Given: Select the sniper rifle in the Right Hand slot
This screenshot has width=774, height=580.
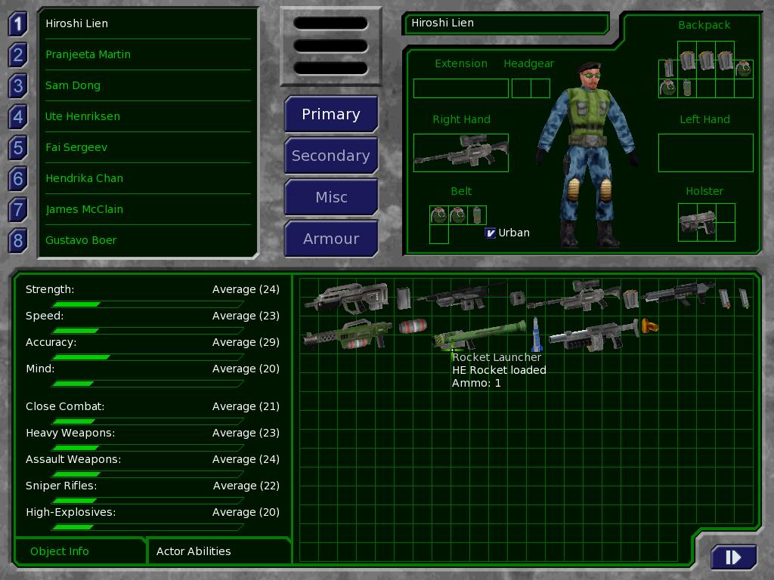Looking at the screenshot, I should click(x=460, y=153).
